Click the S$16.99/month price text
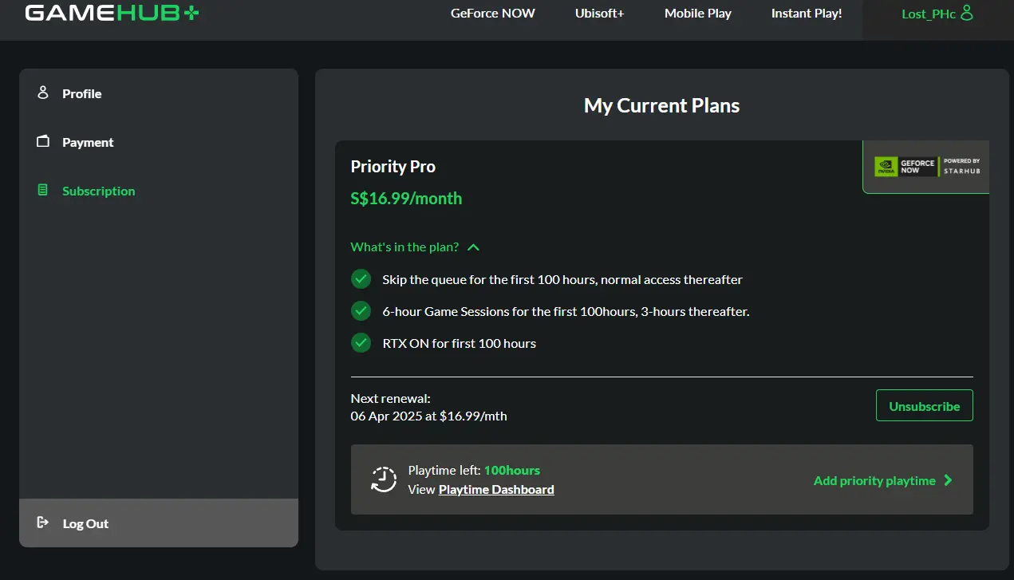The image size is (1014, 580). (406, 199)
